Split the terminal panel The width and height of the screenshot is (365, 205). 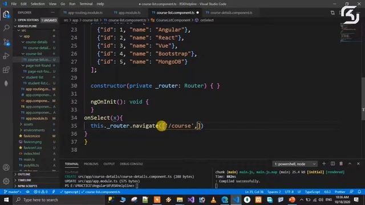pos(332,163)
